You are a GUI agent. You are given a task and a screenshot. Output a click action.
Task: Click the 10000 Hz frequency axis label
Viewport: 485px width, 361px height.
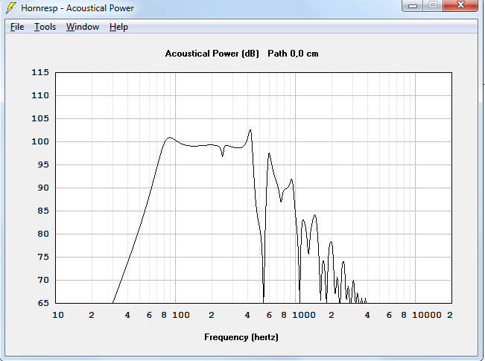coord(427,315)
